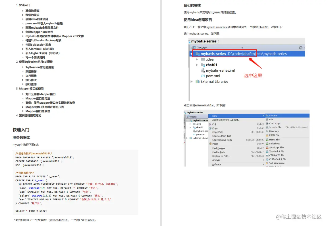Image resolution: width=328 pixels, height=226 pixels.
Task: Open '为什么需要Mapper接口' contents entry
Action: [x=40, y=94]
